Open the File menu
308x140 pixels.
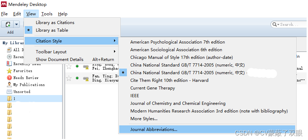(x=4, y=14)
